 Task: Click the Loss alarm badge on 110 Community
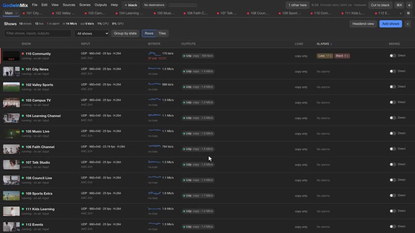tap(325, 56)
